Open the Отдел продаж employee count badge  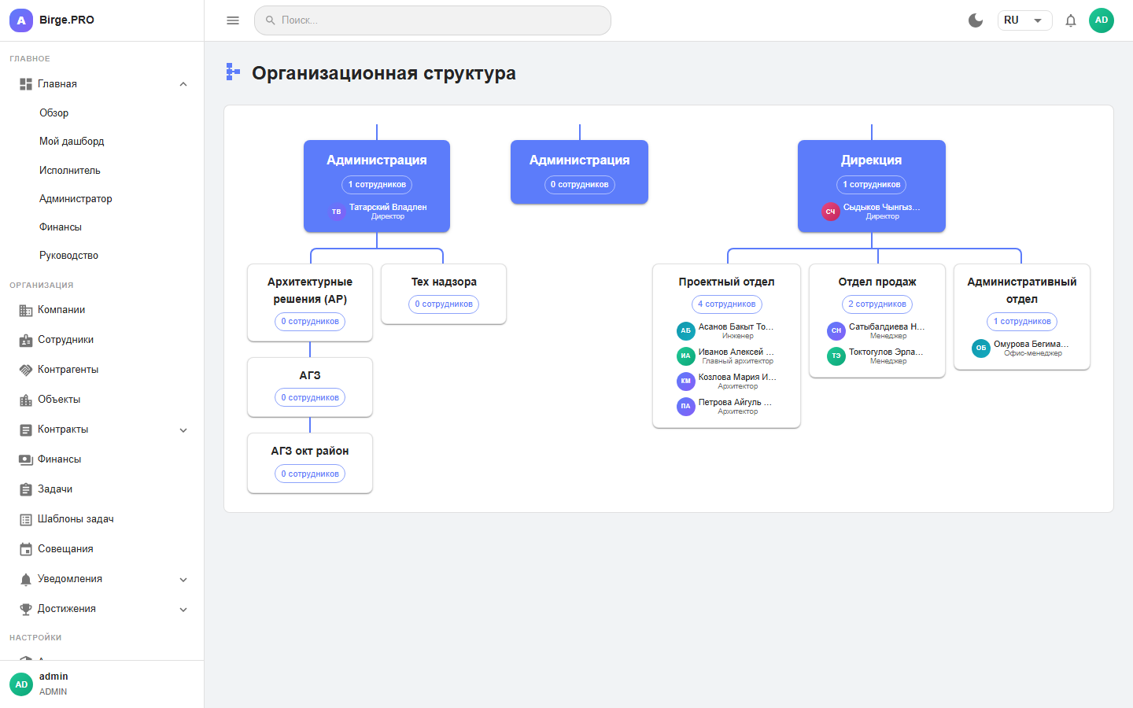coord(877,304)
